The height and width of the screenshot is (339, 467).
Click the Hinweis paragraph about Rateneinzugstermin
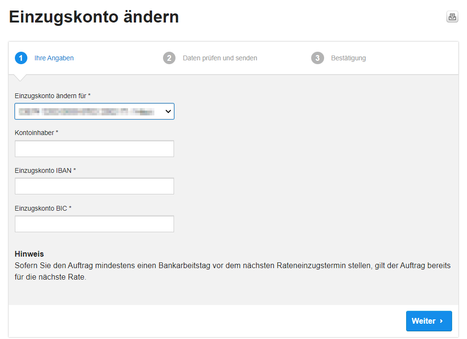coord(233,271)
